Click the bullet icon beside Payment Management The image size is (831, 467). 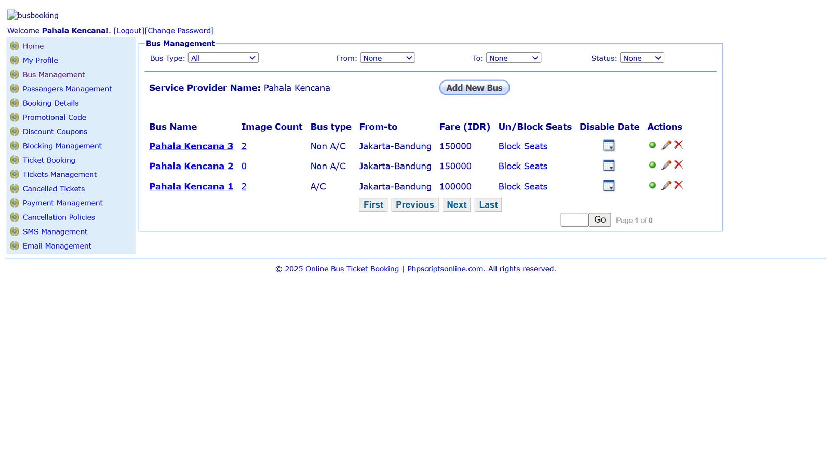click(15, 203)
